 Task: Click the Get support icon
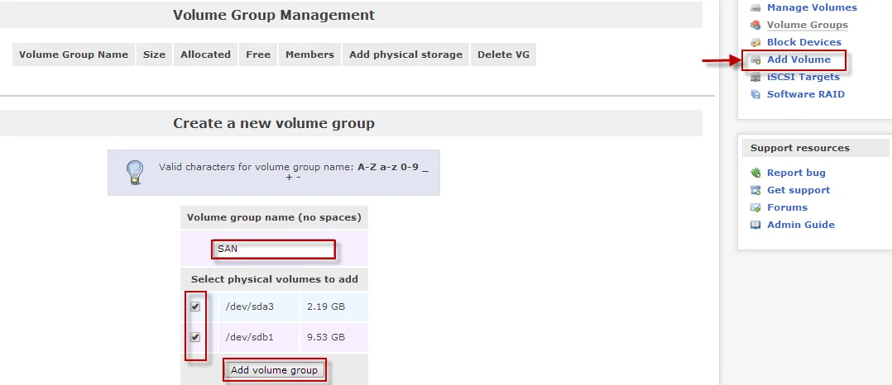[755, 190]
